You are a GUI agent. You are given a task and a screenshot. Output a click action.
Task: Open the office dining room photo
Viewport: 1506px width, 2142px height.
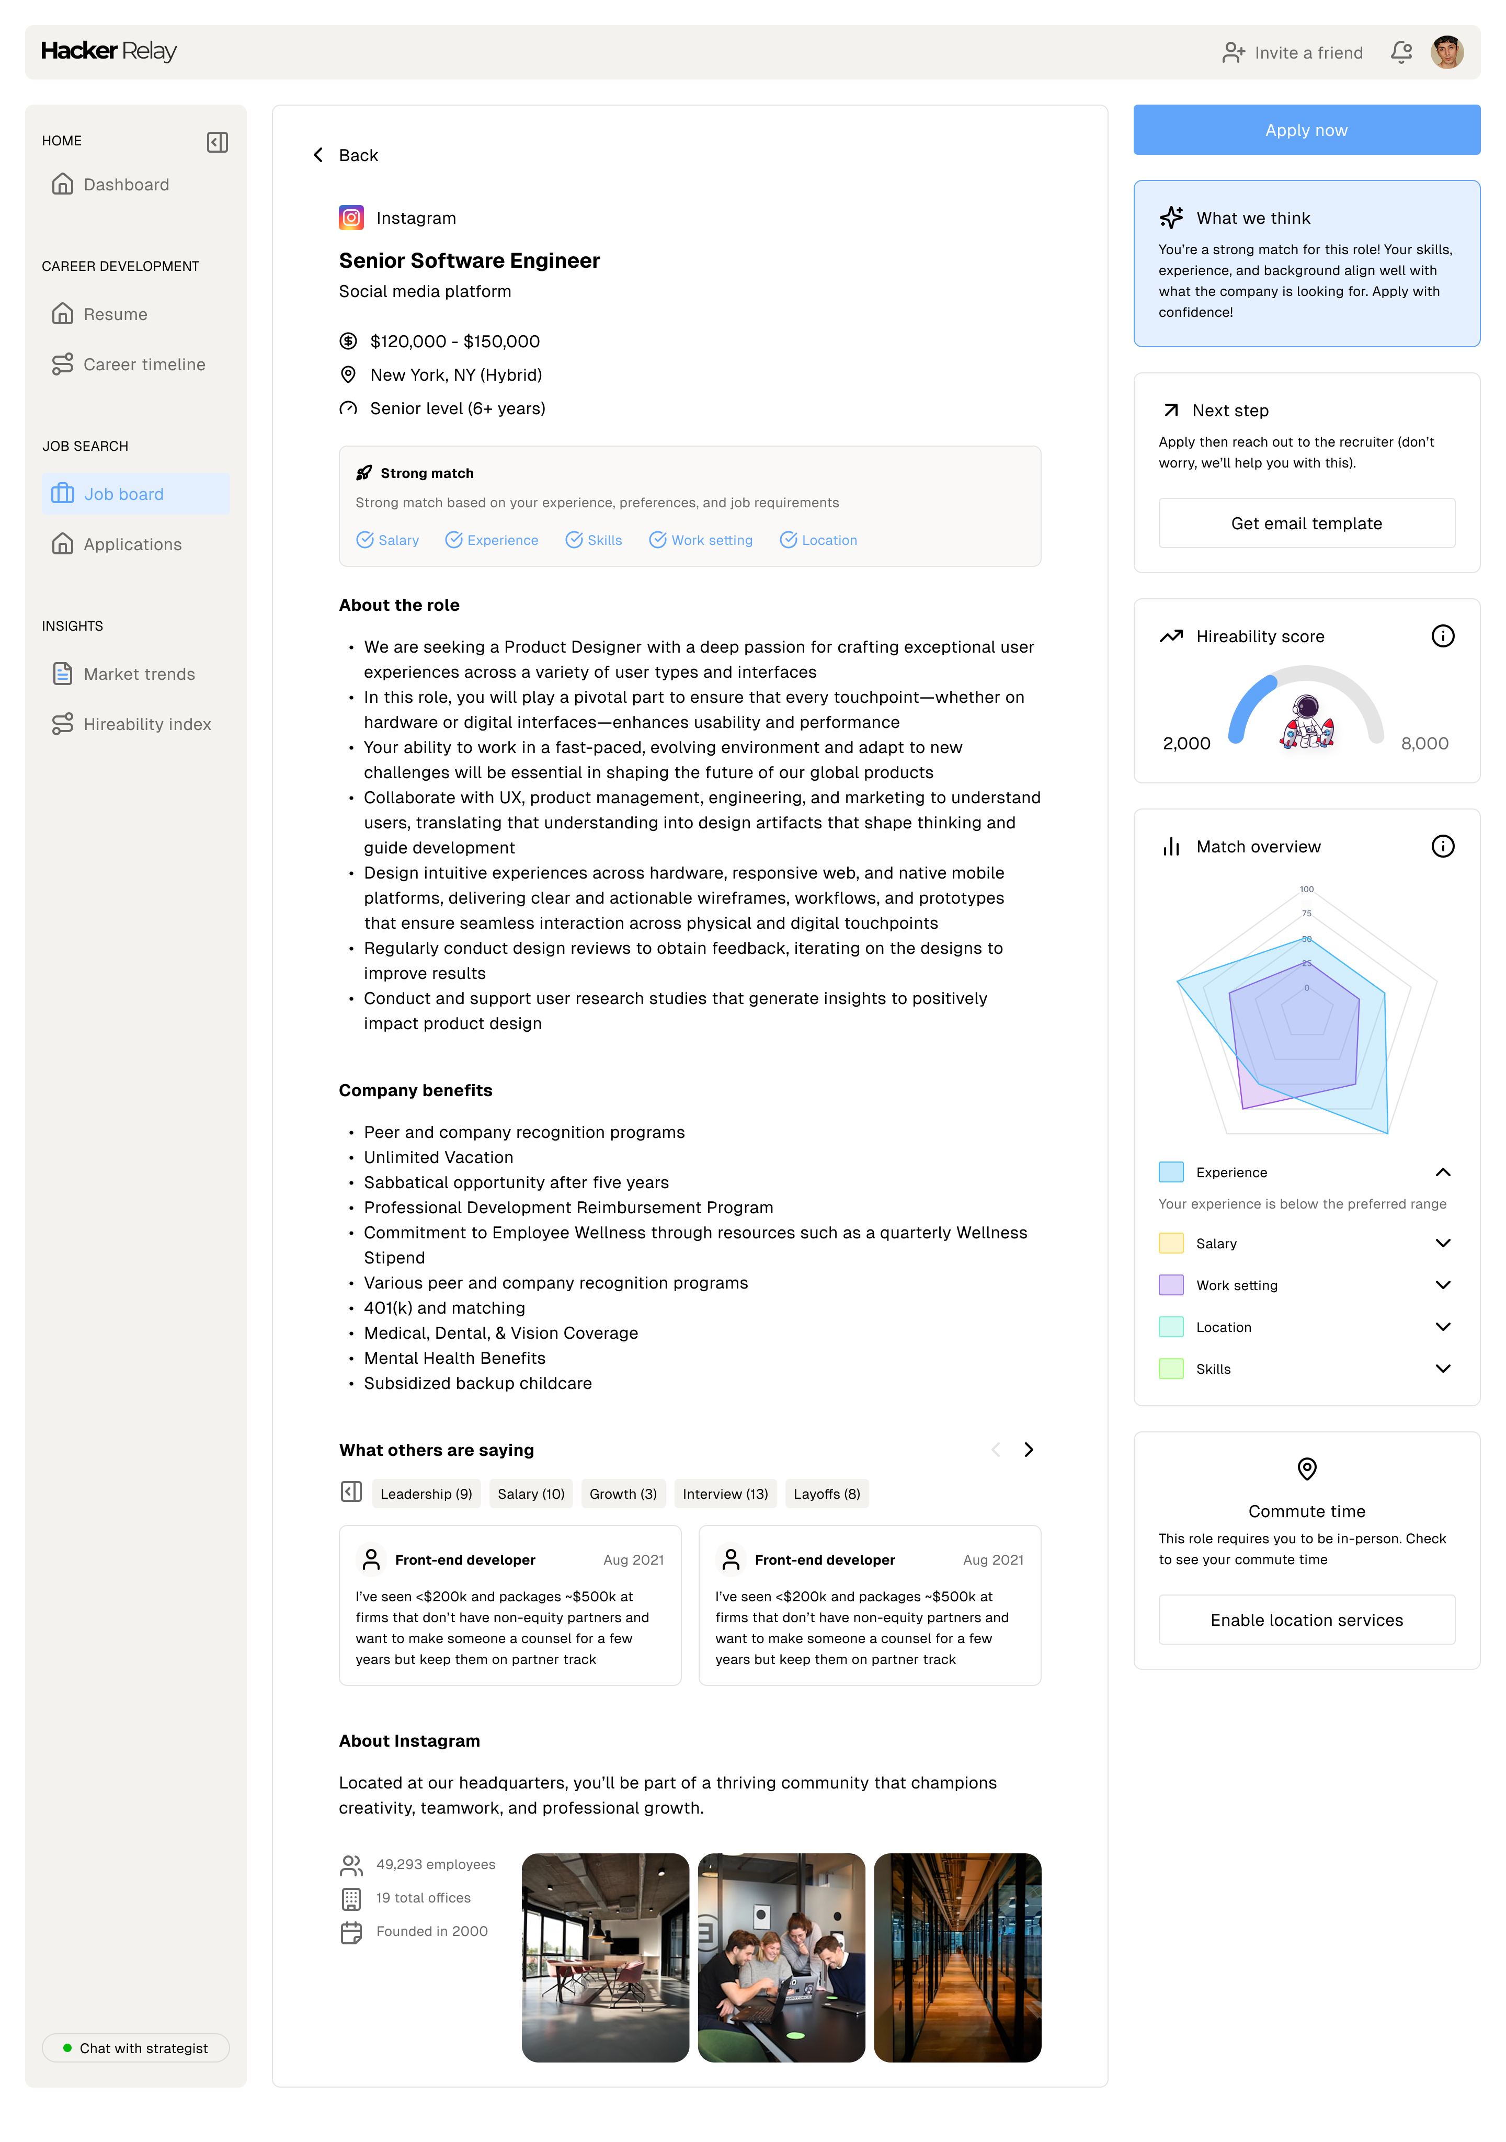(x=604, y=1957)
